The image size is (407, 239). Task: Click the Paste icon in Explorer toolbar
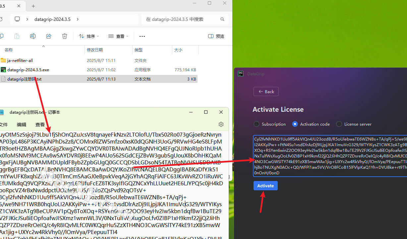pos(17,36)
